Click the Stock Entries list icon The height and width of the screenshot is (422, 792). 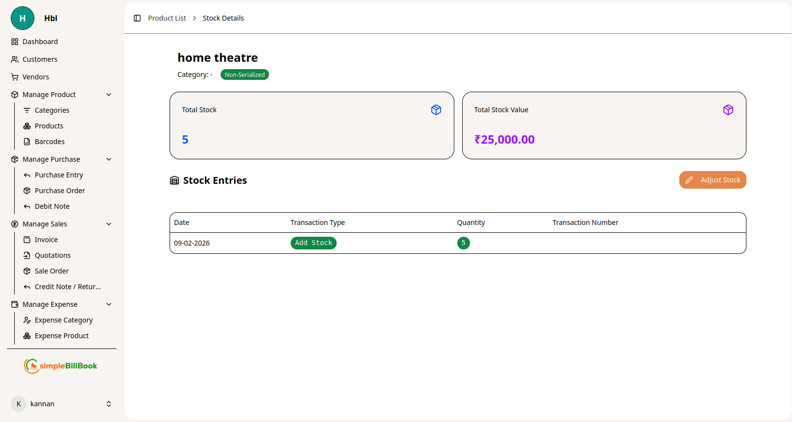pyautogui.click(x=174, y=180)
